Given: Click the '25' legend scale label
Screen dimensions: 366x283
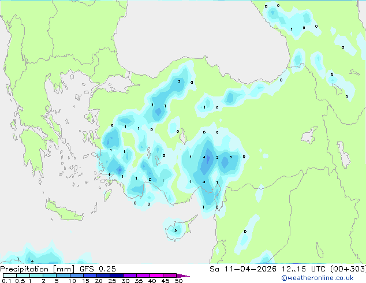Looking at the screenshot, I should [x=112, y=281].
